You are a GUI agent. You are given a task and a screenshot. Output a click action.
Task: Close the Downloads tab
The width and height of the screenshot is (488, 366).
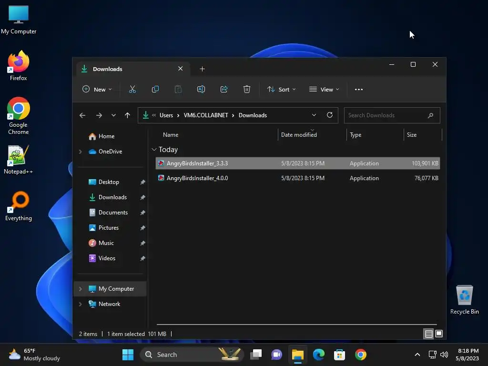[180, 69]
